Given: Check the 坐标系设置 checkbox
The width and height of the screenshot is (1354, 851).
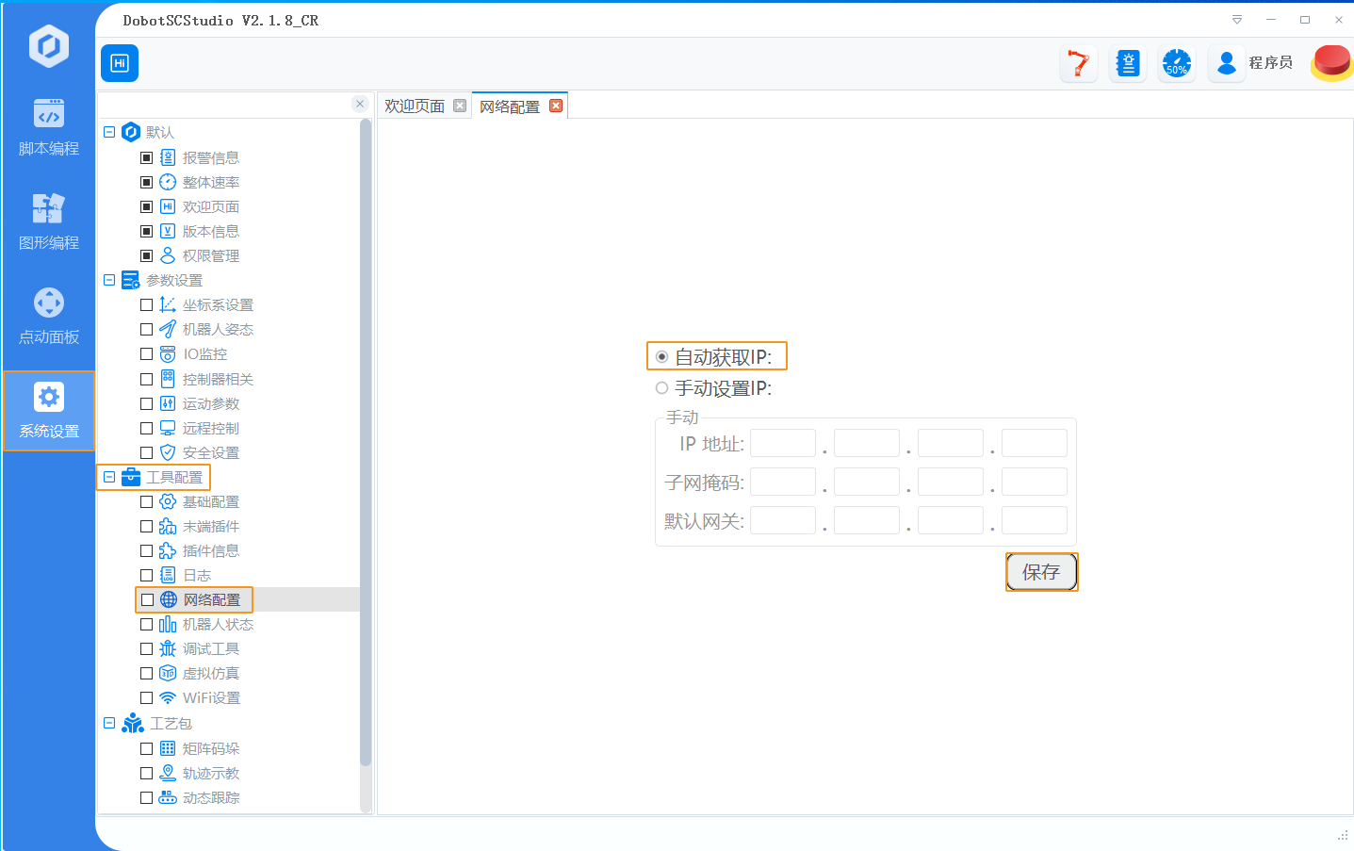Looking at the screenshot, I should point(146,304).
